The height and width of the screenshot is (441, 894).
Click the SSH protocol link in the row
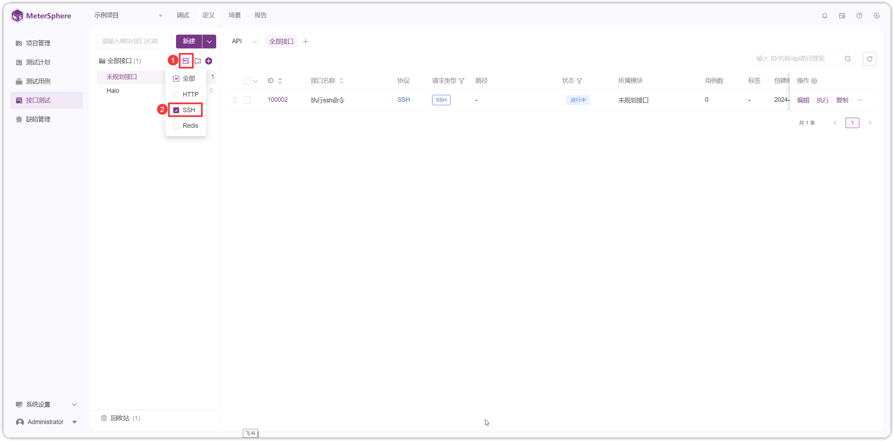pyautogui.click(x=404, y=99)
